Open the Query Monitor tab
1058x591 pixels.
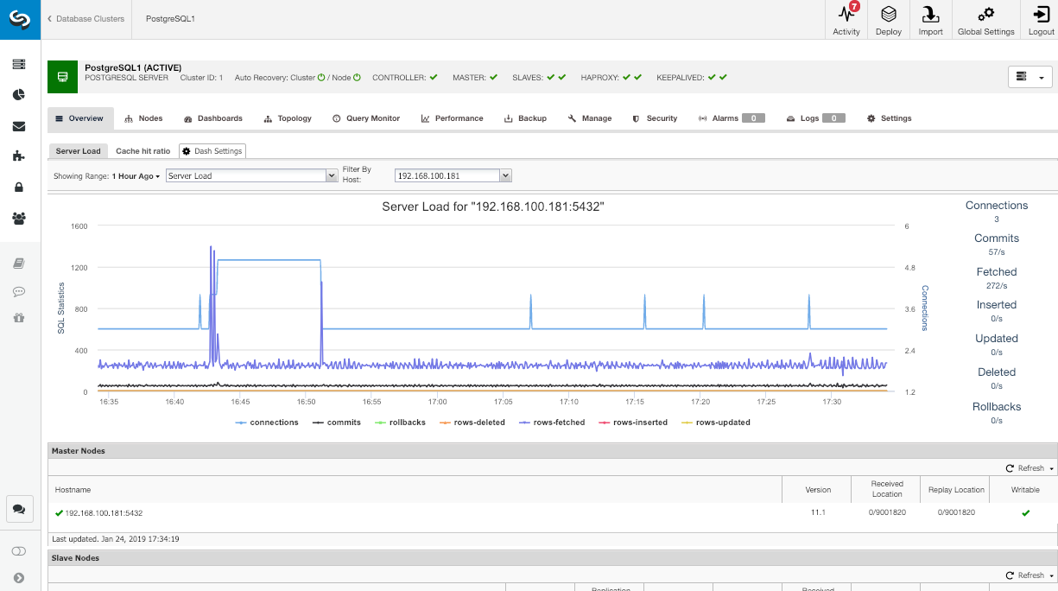pyautogui.click(x=366, y=118)
